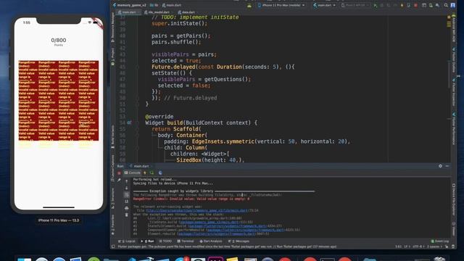Screen dimensions: 464x261
Task: Click the user avatar icon at top right
Action: [452, 5]
